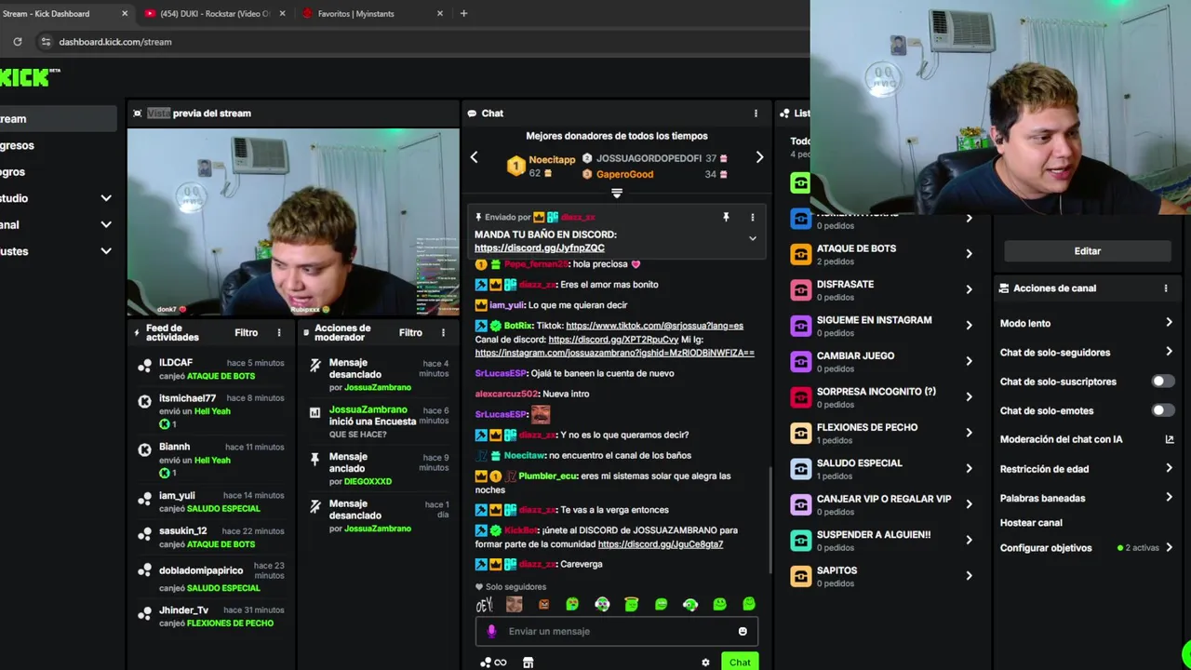Open Filtro in Acciones de moderador
Image resolution: width=1191 pixels, height=670 pixels.
pyautogui.click(x=410, y=332)
